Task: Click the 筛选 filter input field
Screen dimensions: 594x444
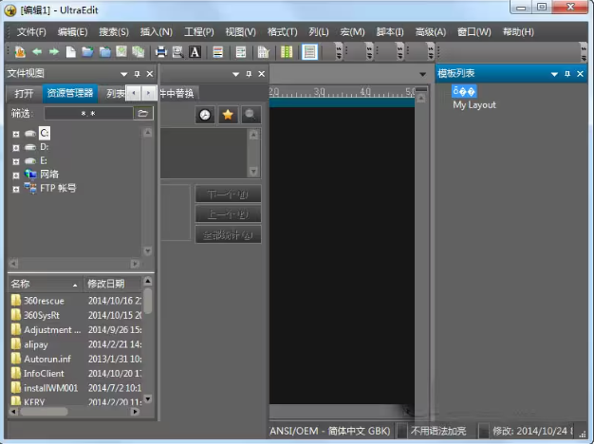Action: 87,113
